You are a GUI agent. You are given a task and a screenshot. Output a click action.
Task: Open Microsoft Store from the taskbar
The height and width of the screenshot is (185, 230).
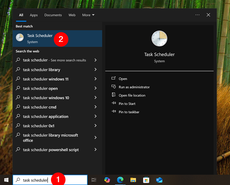pos(146,180)
